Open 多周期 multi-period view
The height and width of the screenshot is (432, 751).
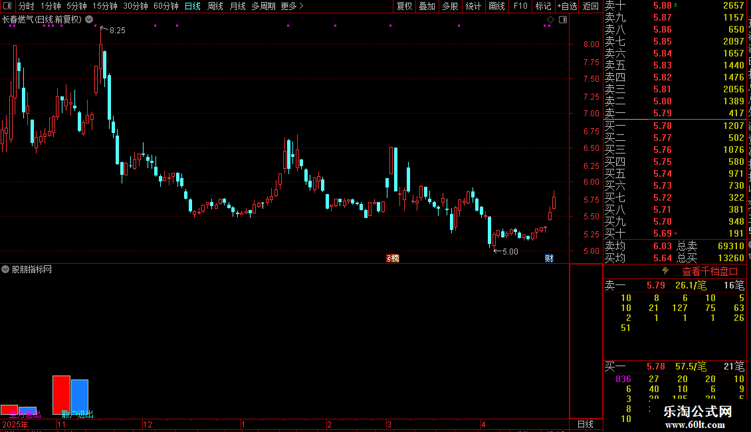pyautogui.click(x=263, y=6)
